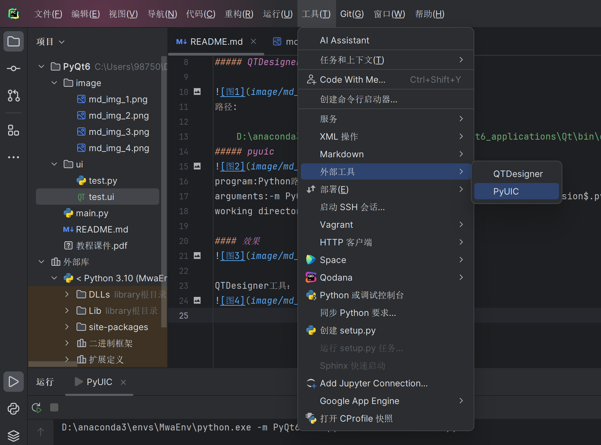
Task: Expand the site-packages folder
Action: click(67, 327)
